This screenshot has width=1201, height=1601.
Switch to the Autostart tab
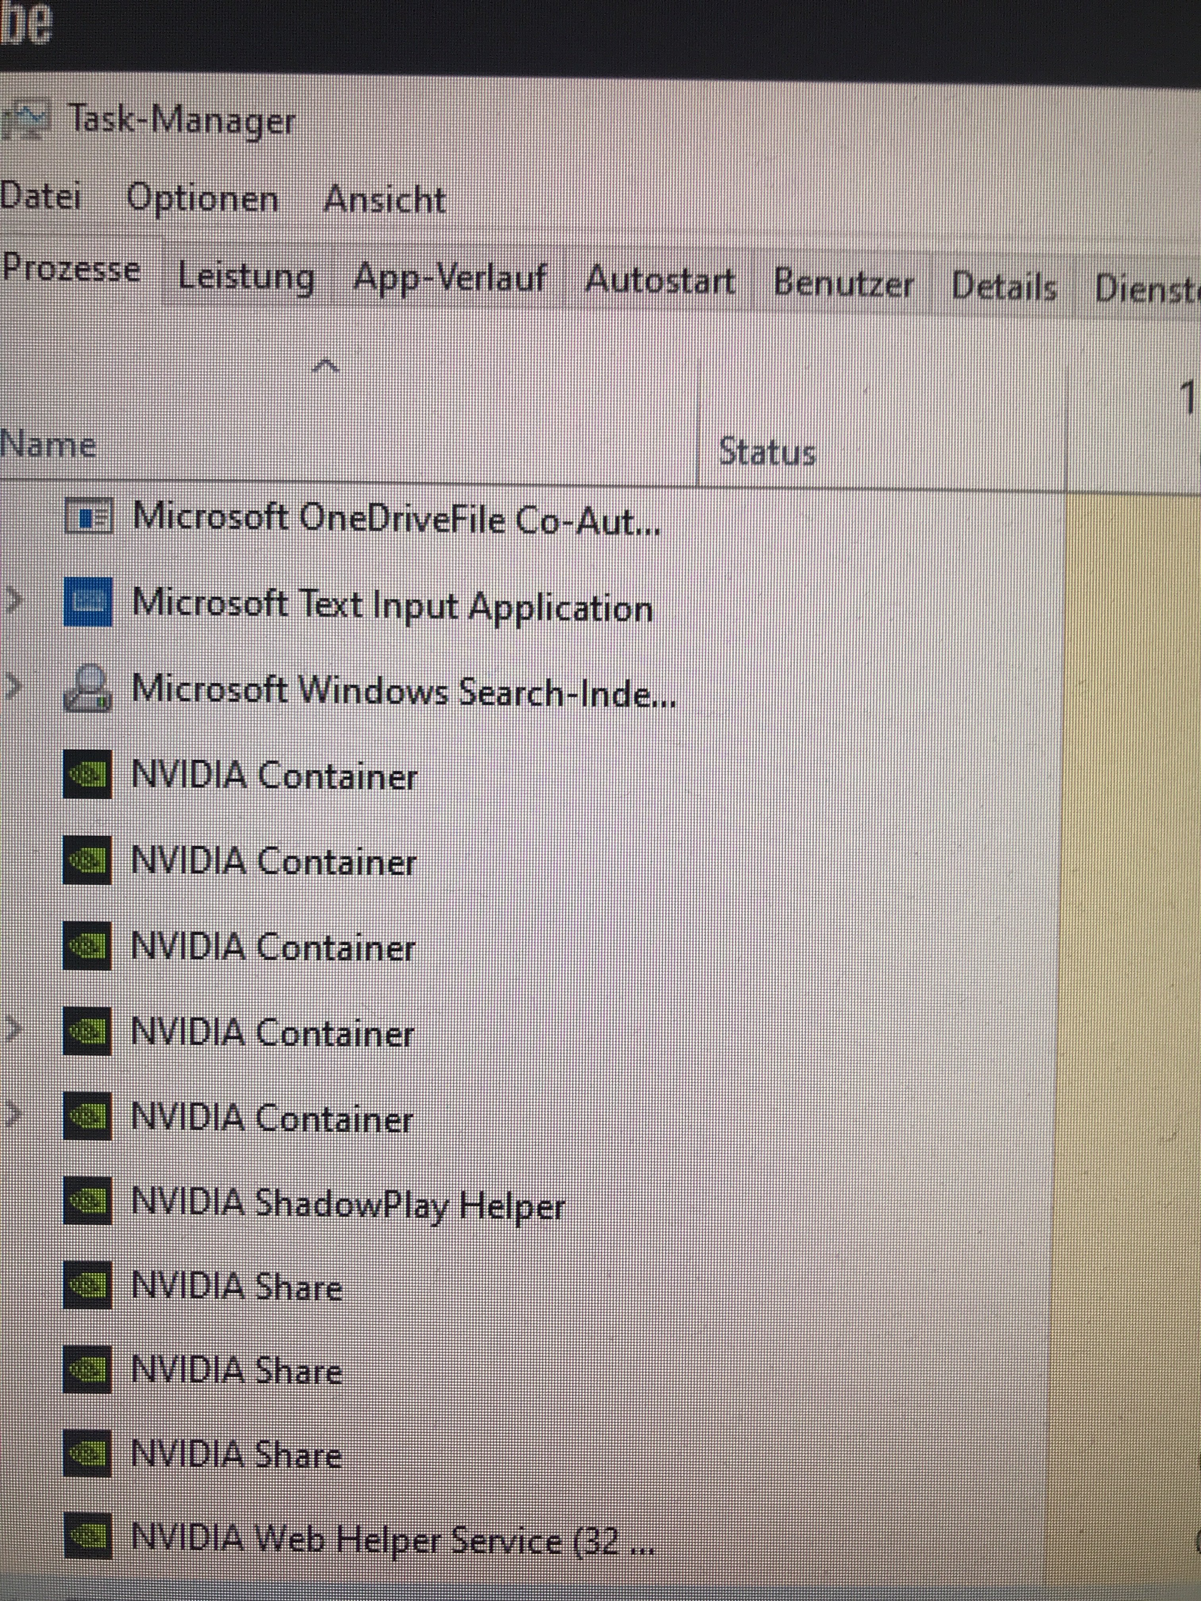660,281
